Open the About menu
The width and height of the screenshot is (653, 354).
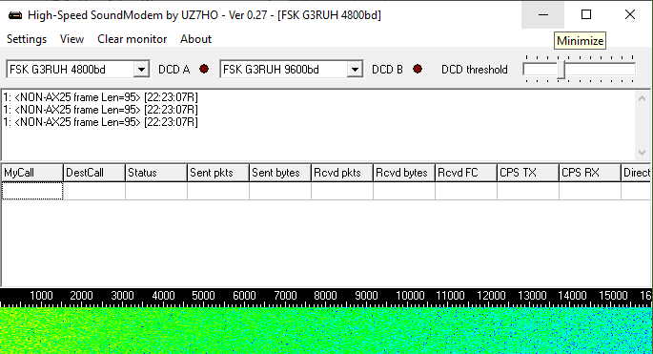point(195,39)
